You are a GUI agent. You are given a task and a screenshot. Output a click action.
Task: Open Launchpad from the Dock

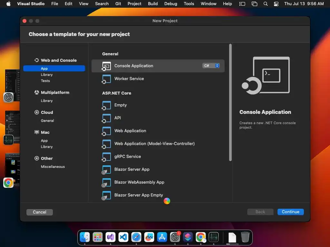pyautogui.click(x=98, y=237)
